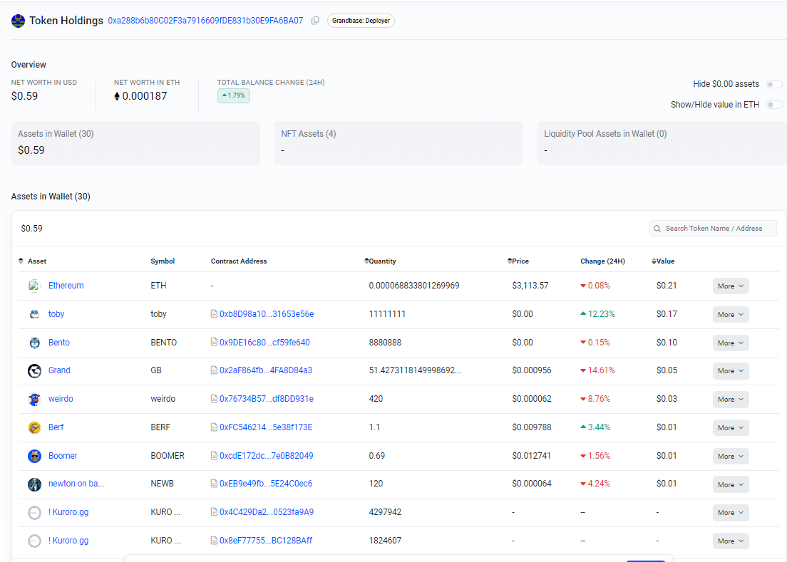Image resolution: width=787 pixels, height=562 pixels.
Task: Click contract file icon beside 0x8eF77755...BC128BAff
Action: pos(215,541)
